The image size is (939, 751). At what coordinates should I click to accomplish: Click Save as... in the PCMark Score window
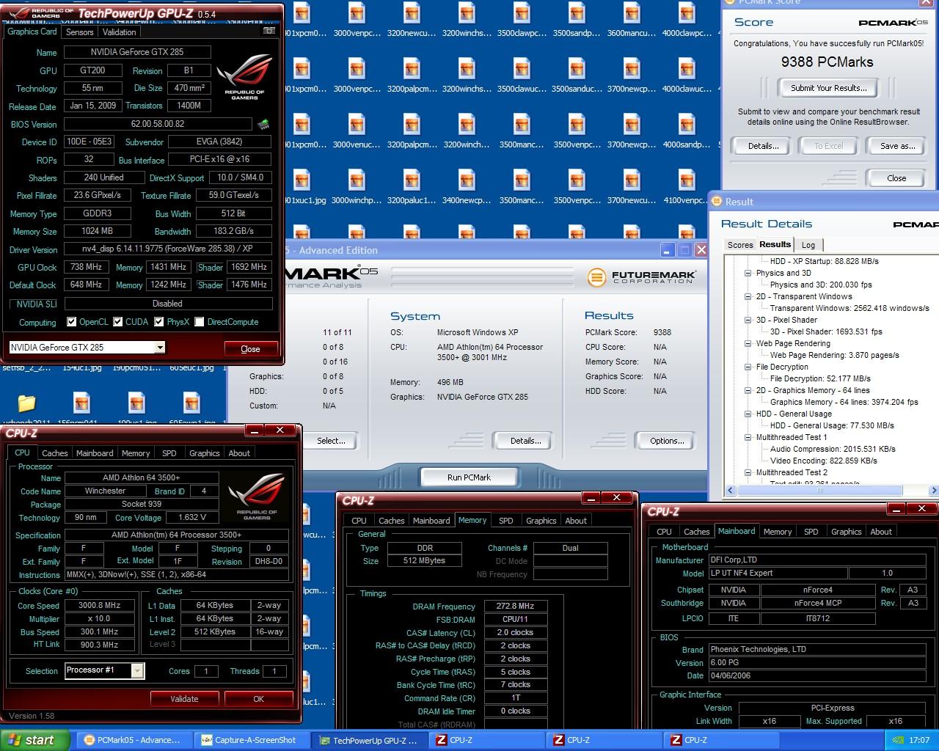pos(897,146)
